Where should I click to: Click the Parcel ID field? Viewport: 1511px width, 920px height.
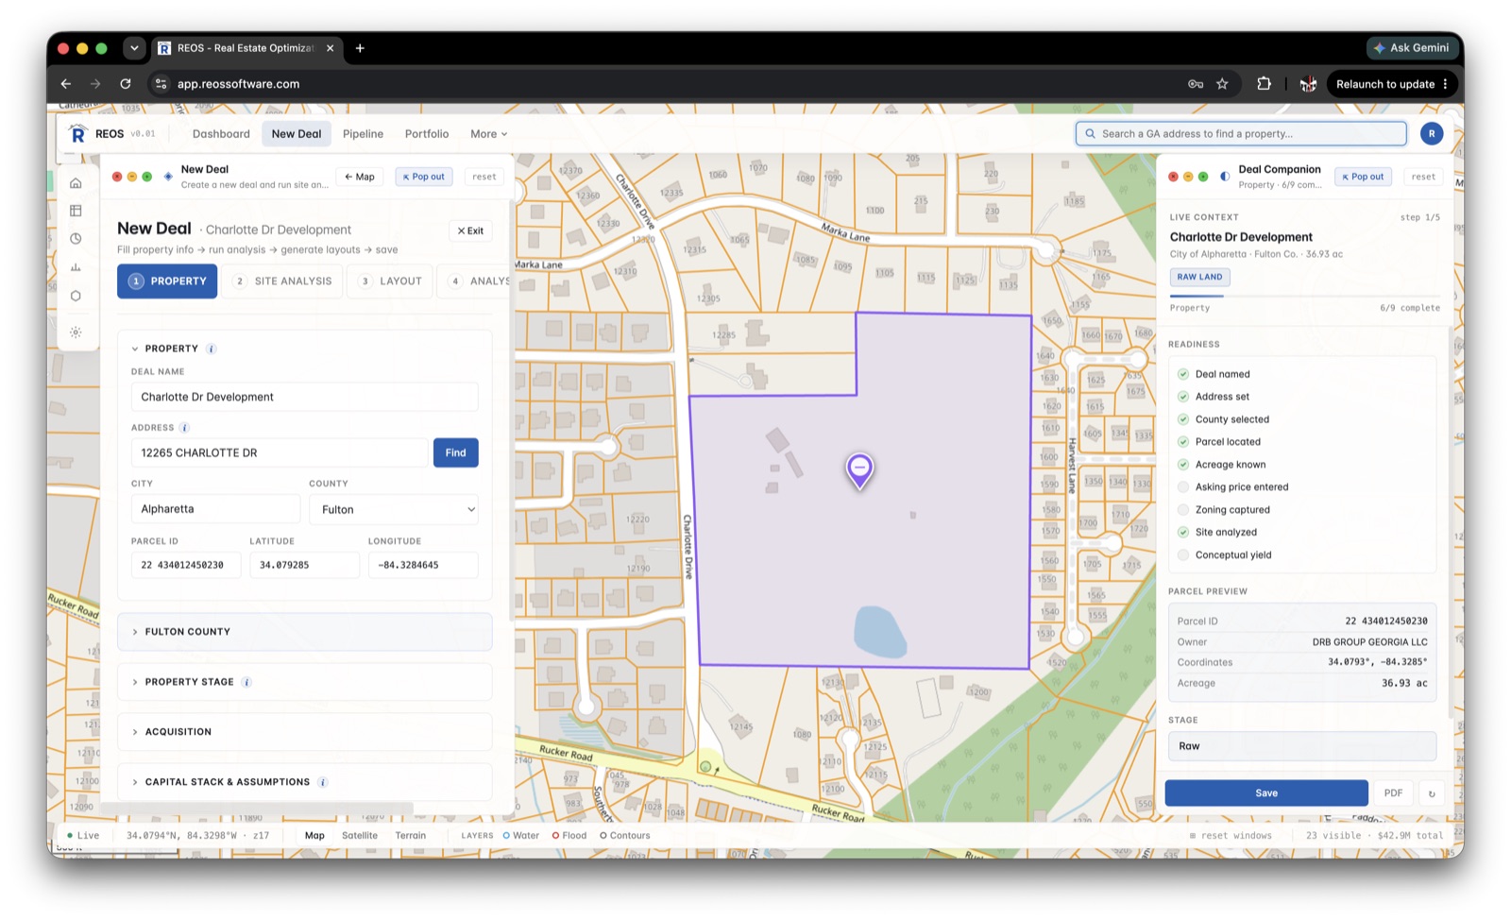point(186,565)
